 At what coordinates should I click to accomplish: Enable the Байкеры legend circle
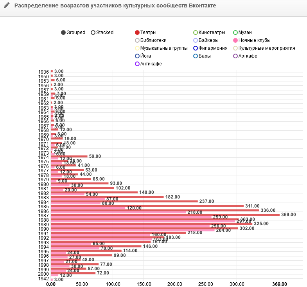(196, 40)
